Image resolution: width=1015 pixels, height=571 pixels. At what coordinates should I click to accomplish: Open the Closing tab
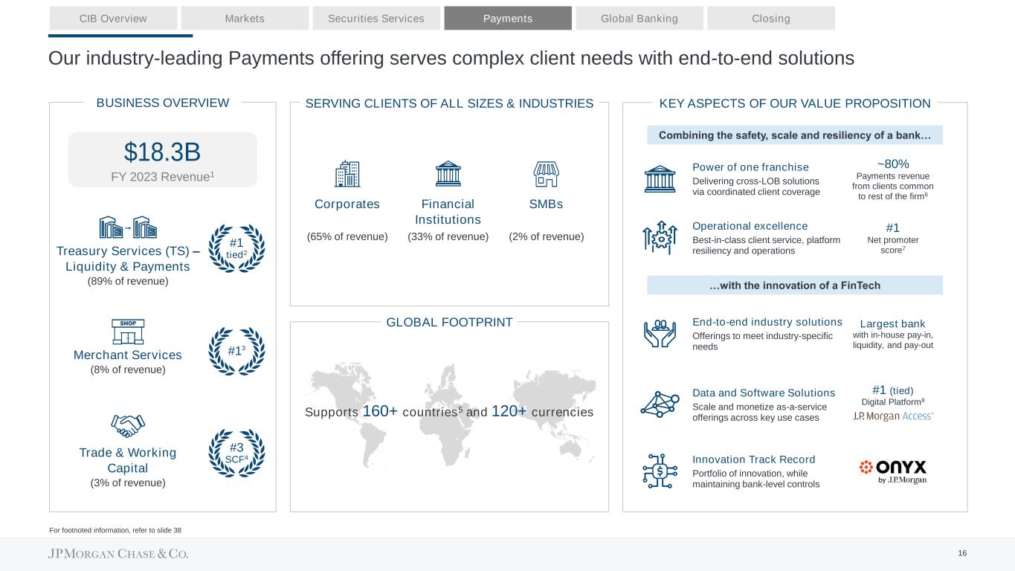771,18
